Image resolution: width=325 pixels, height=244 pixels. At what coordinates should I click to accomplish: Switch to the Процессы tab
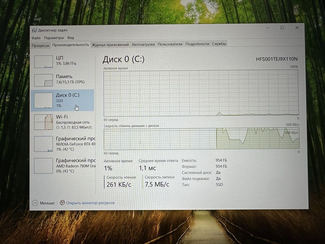click(40, 45)
